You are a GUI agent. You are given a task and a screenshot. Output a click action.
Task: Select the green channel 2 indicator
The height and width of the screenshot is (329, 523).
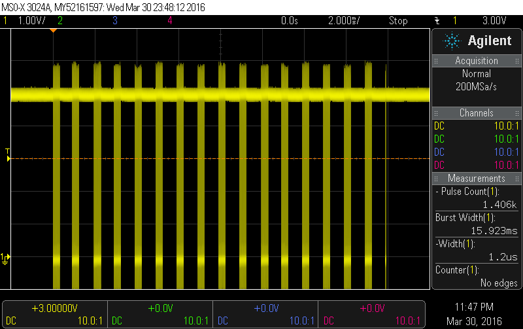(60, 21)
